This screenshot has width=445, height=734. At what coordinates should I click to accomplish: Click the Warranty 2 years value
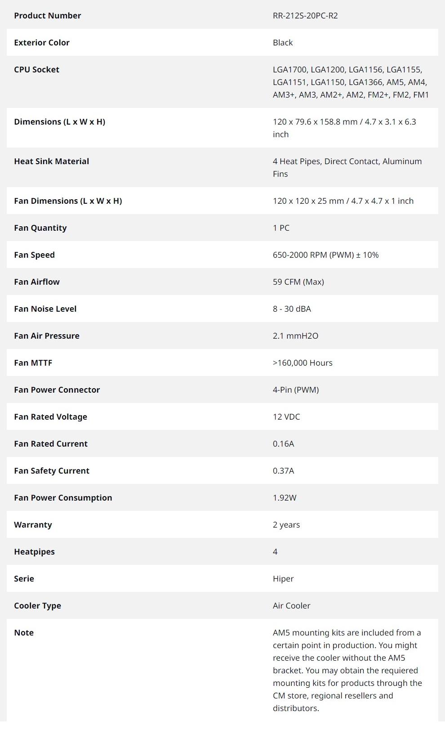click(x=286, y=525)
